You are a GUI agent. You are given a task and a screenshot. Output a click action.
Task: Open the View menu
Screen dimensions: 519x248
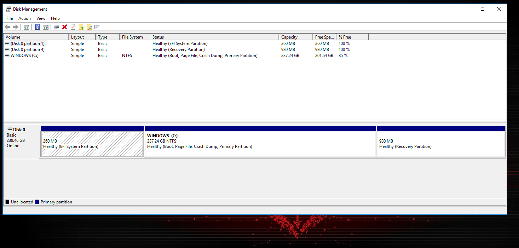coord(41,18)
